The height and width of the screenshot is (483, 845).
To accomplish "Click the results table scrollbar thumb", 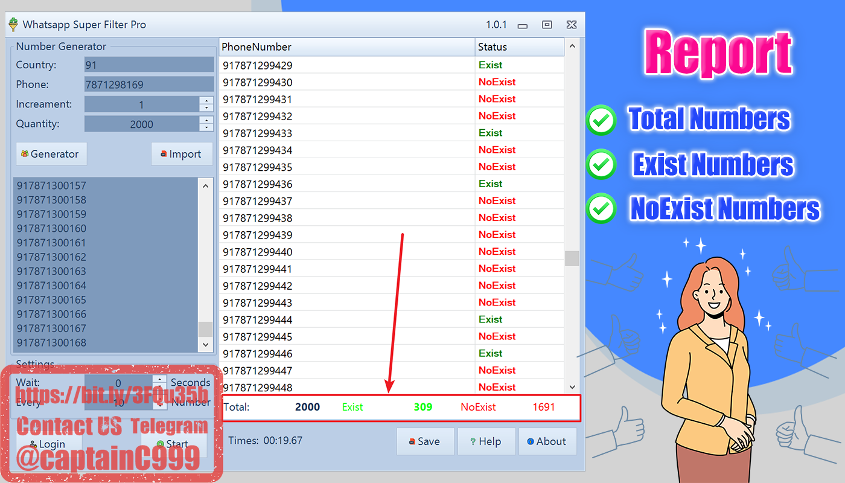I will coord(572,258).
